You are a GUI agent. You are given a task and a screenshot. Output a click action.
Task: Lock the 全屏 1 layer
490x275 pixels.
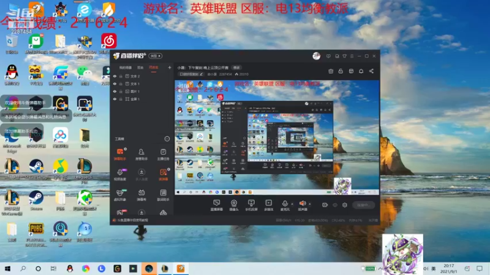coord(121,99)
